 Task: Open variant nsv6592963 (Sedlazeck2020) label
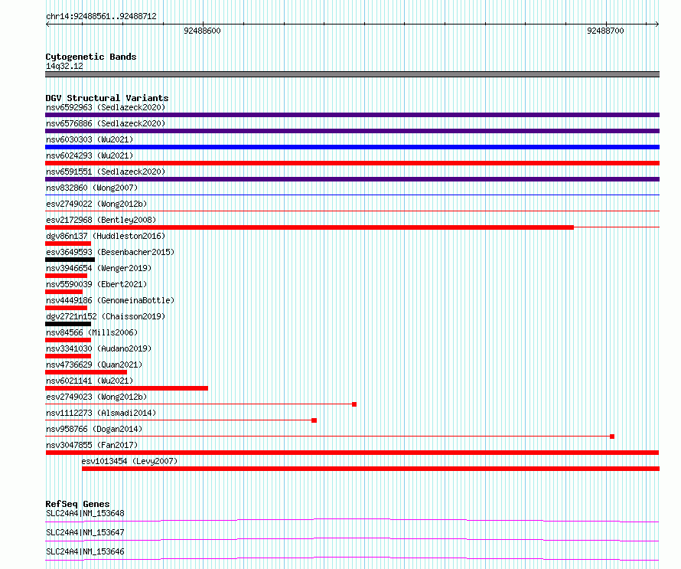[x=106, y=107]
